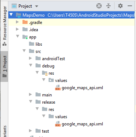Click the app module folder icon with green dot
The height and width of the screenshot is (137, 136).
click(25, 37)
